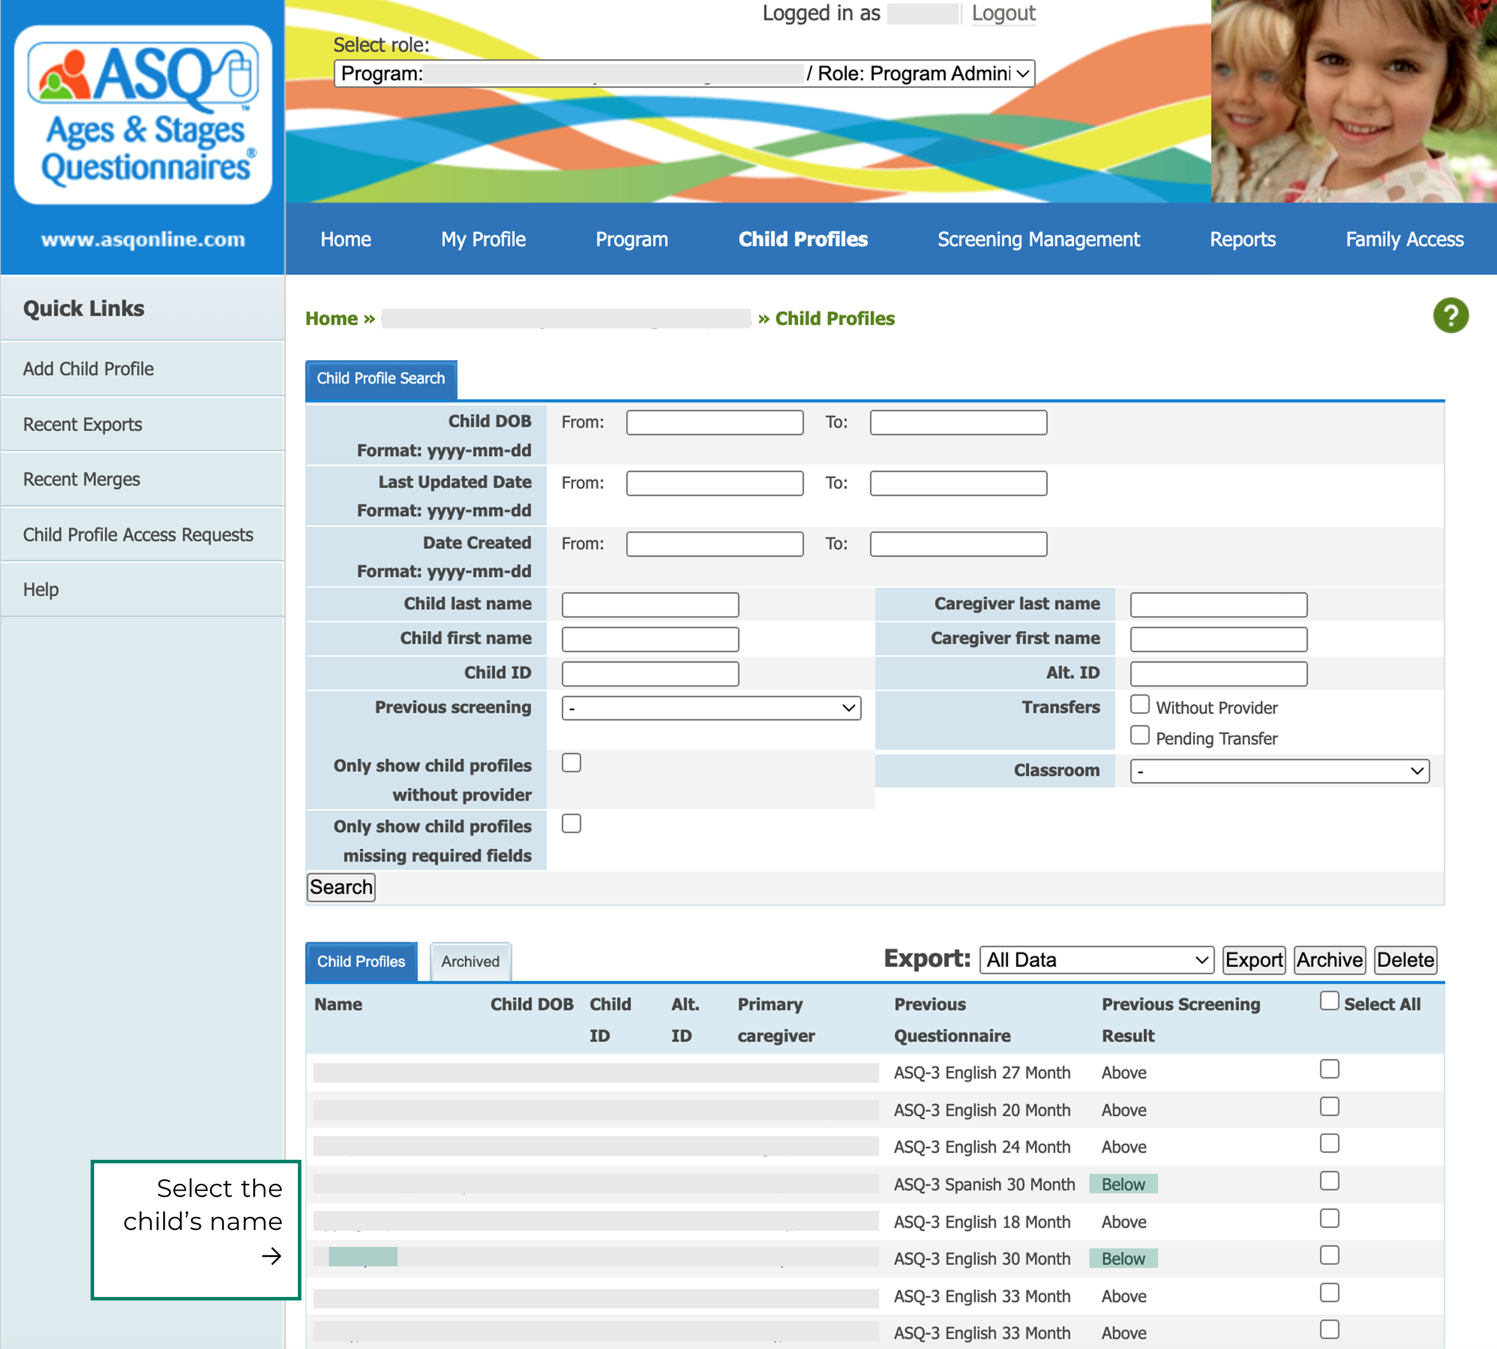1497x1349 pixels.
Task: Check the ASQ-3 English 24 Month row checkbox
Action: pos(1329,1144)
